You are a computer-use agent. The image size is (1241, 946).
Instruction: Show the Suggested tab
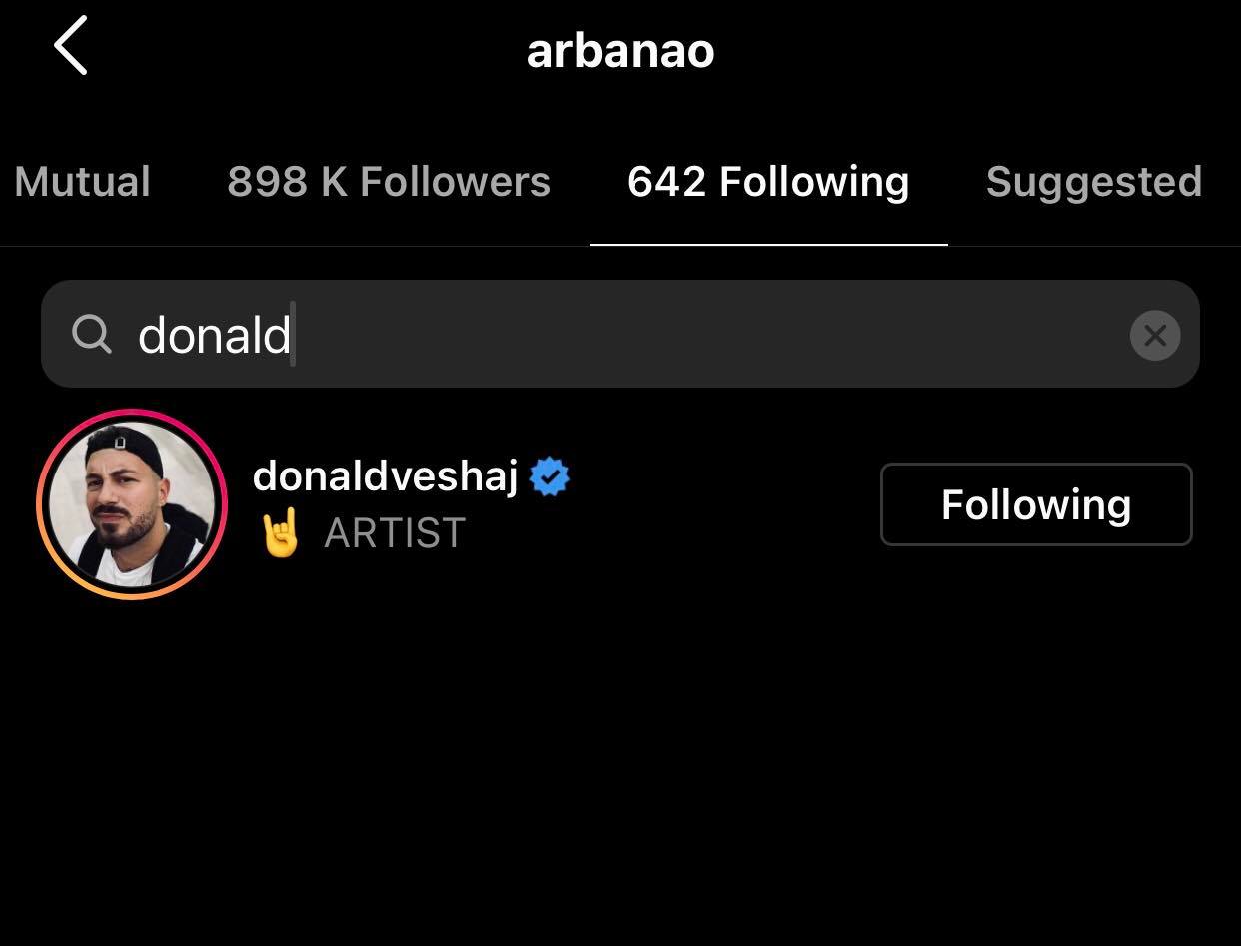pyautogui.click(x=1094, y=182)
